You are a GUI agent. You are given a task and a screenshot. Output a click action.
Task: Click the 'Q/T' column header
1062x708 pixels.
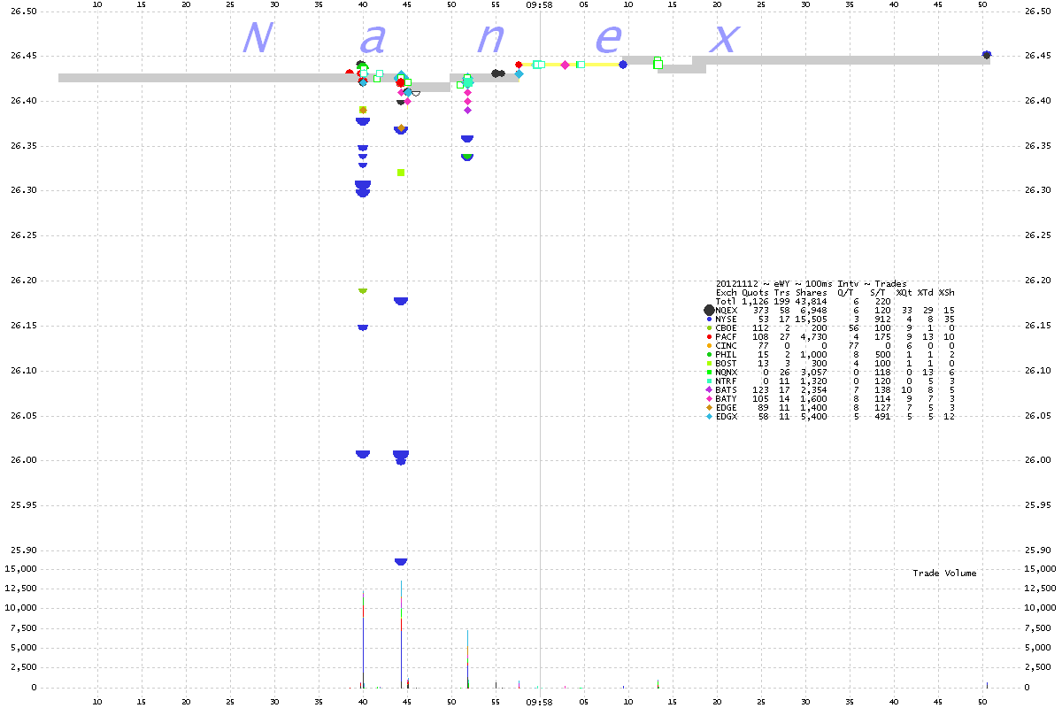click(x=845, y=293)
